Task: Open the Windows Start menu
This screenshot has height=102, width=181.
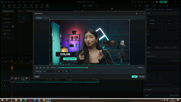Action: pyautogui.click(x=2, y=100)
